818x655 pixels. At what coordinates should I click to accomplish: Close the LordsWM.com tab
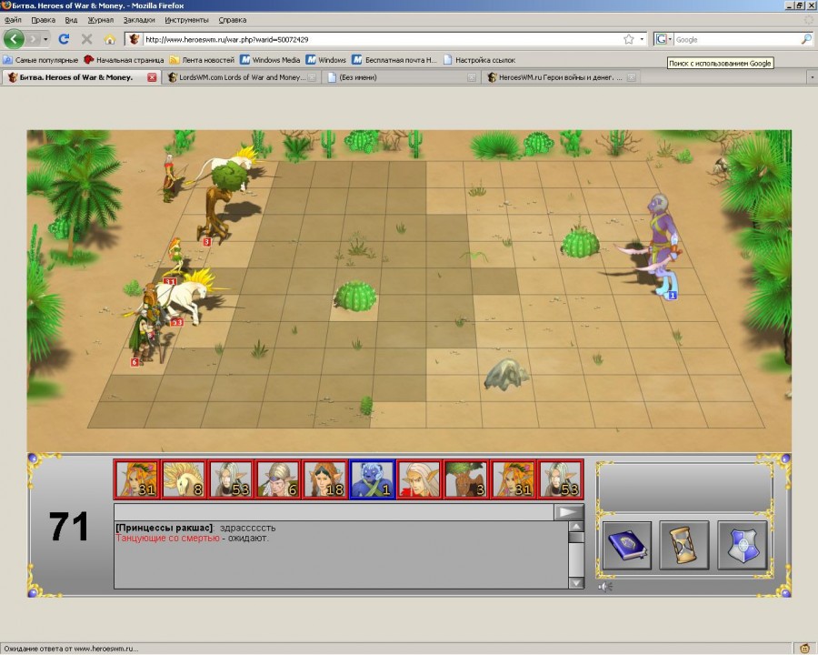312,77
